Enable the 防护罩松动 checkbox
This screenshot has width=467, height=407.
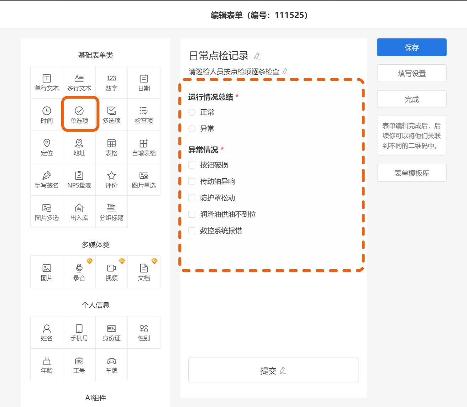click(x=192, y=198)
